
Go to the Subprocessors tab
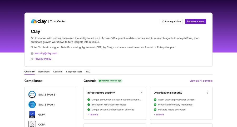[74, 72]
